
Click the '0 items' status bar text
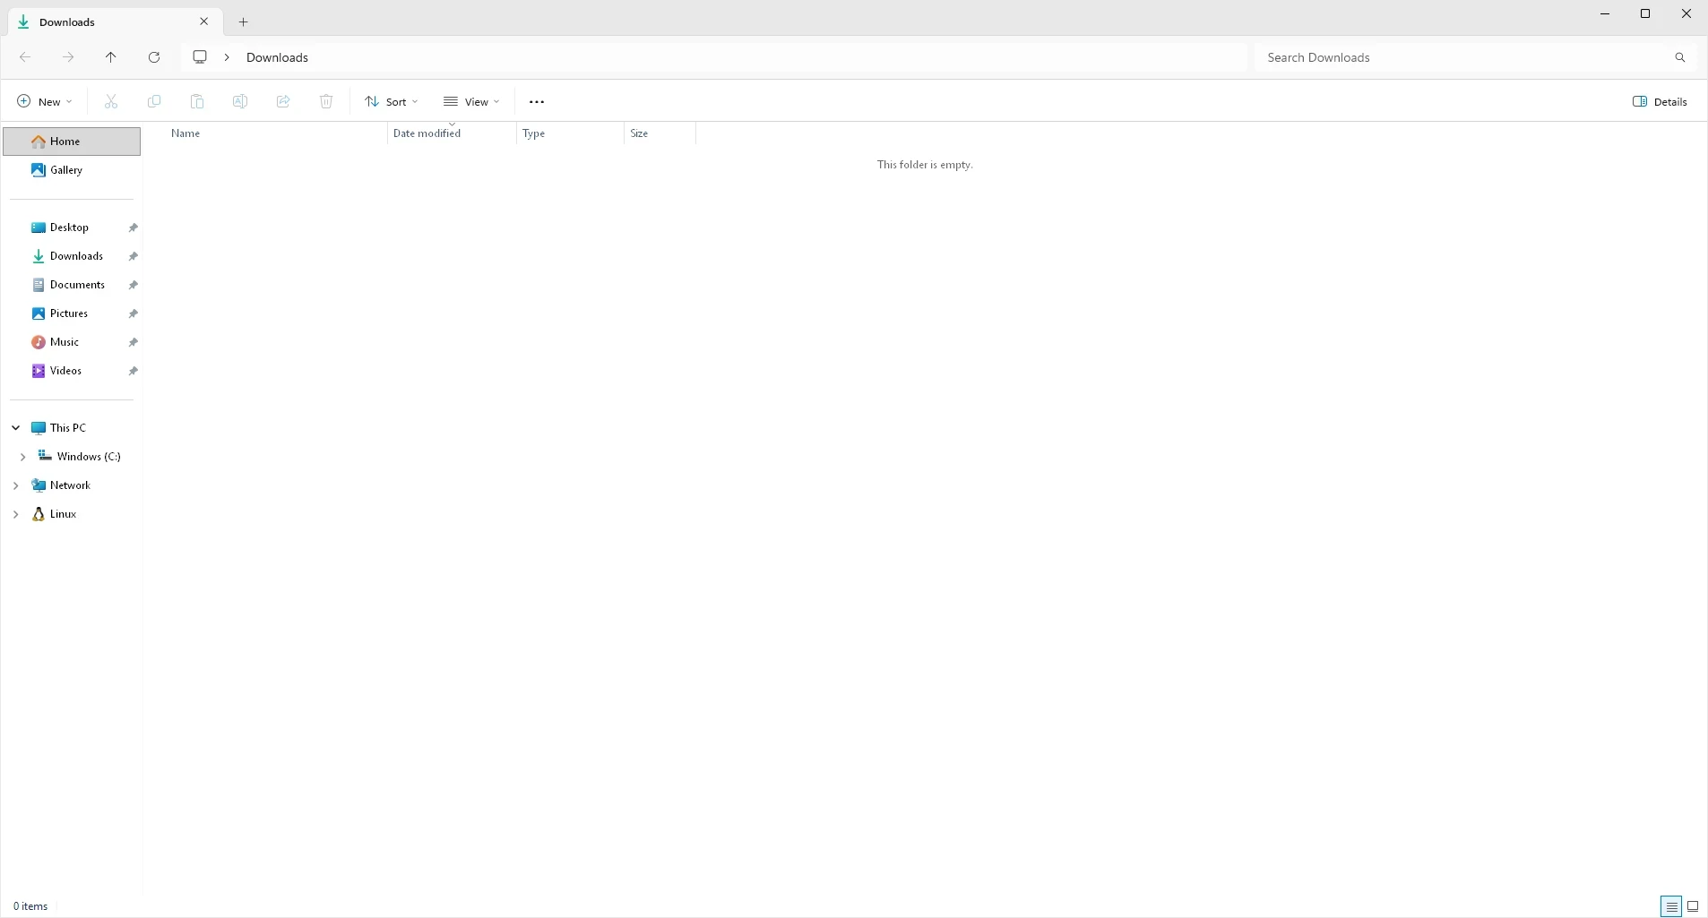click(30, 906)
